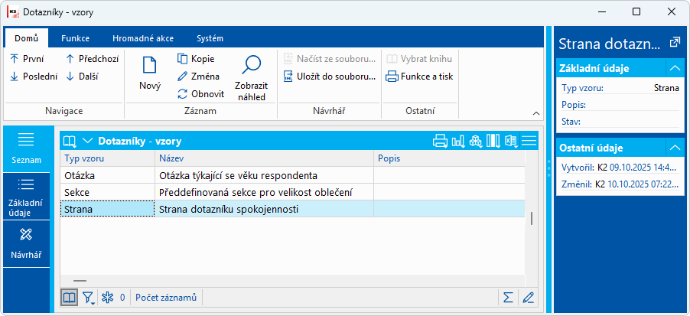
Task: Click the bar chart icon in list header
Action: point(458,141)
